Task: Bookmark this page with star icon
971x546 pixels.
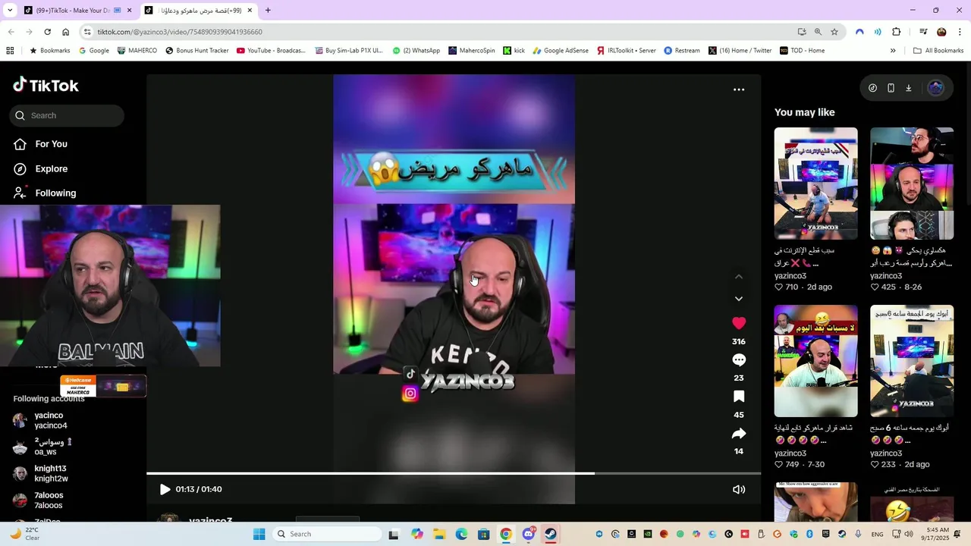Action: click(x=834, y=32)
